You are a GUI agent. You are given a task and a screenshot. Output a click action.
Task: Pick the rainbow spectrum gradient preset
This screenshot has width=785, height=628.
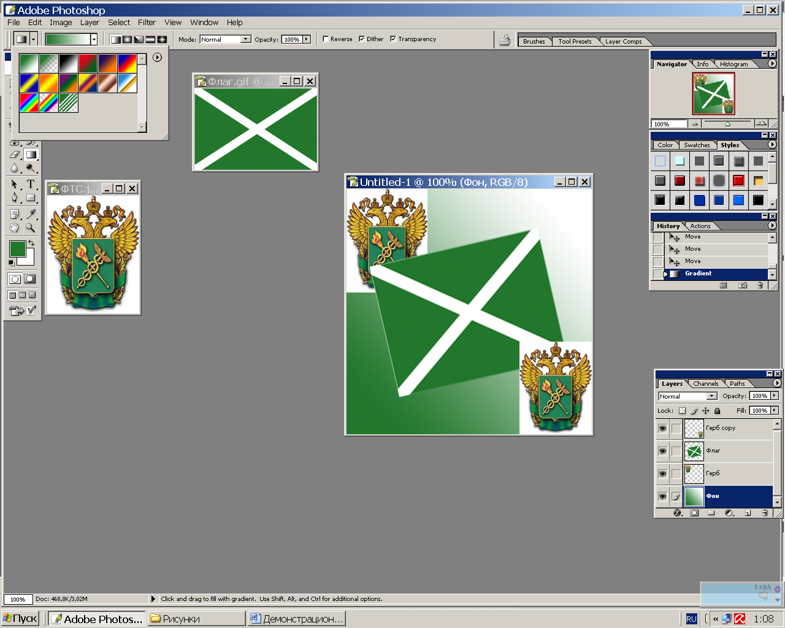[29, 102]
